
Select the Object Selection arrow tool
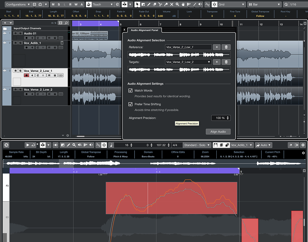click(x=137, y=4)
